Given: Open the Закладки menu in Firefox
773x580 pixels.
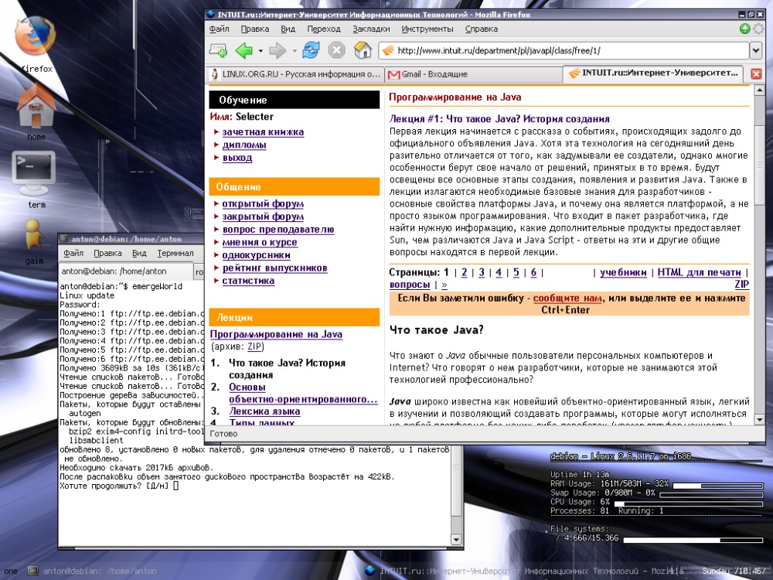Looking at the screenshot, I should [x=371, y=29].
